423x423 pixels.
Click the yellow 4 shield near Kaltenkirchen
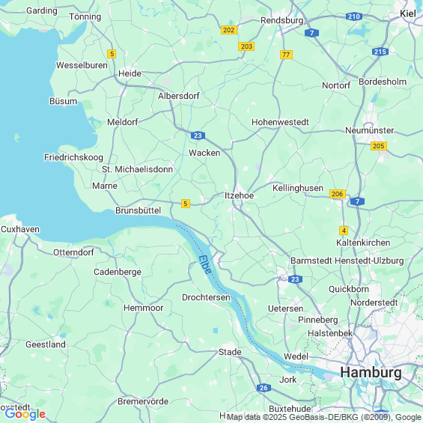344,231
